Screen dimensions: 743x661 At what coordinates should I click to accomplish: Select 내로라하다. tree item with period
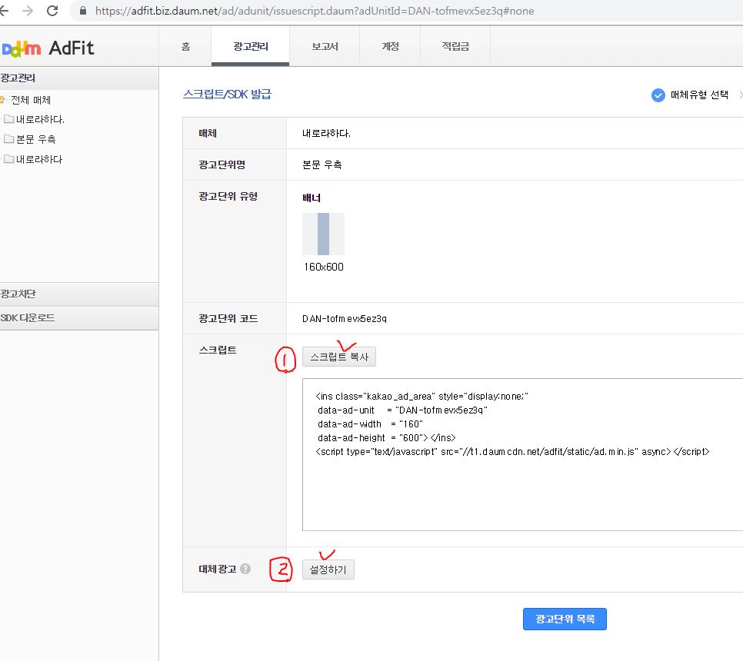pyautogui.click(x=40, y=119)
